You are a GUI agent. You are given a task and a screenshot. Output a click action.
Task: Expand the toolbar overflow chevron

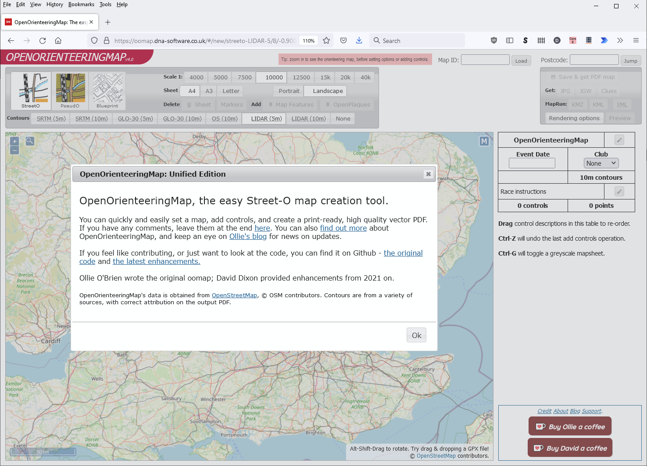pyautogui.click(x=620, y=40)
